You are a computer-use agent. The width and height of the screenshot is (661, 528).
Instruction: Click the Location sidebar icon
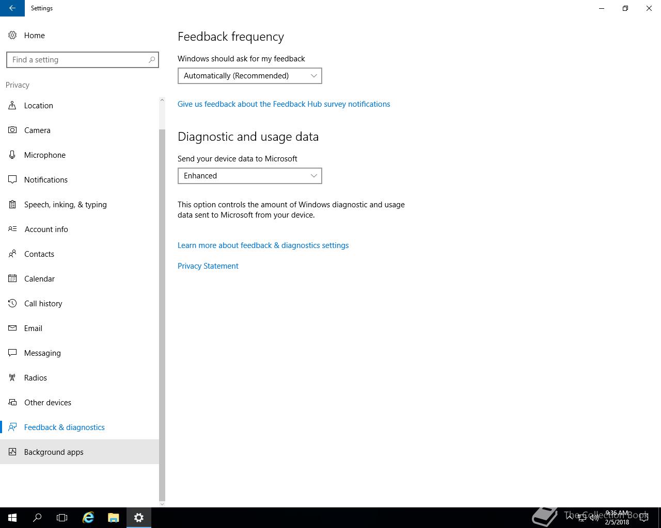click(x=12, y=105)
